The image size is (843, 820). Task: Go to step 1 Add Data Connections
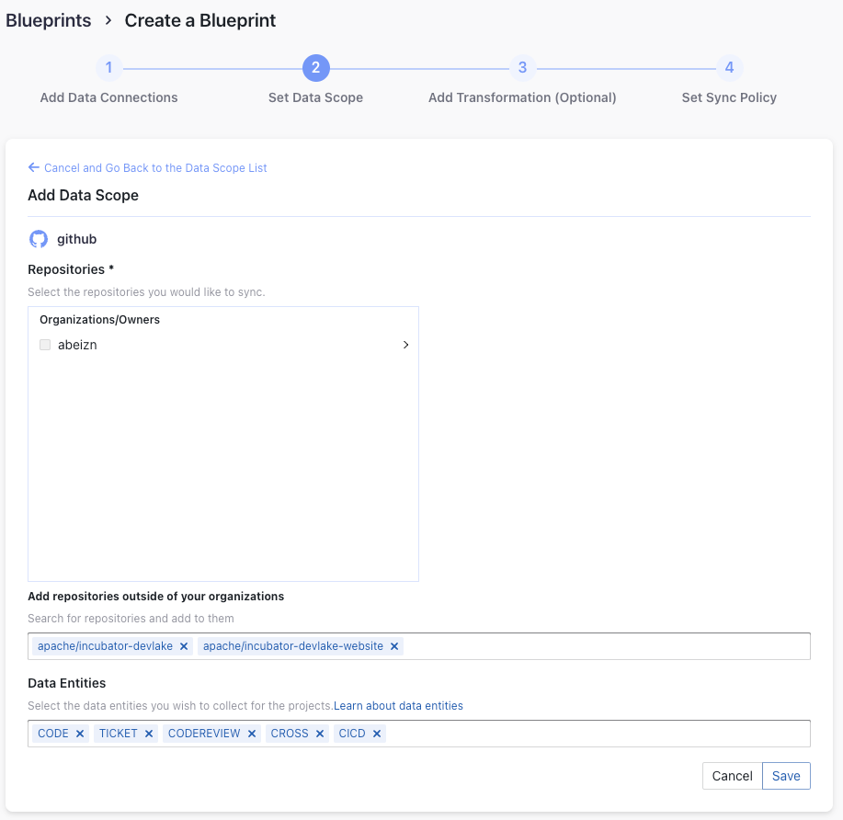pyautogui.click(x=108, y=68)
